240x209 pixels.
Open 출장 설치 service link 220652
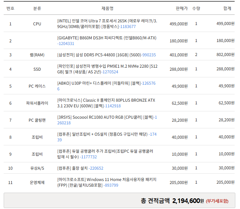(96, 168)
